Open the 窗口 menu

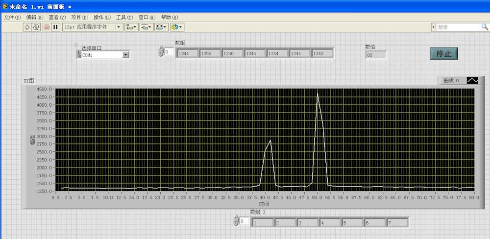coord(147,18)
